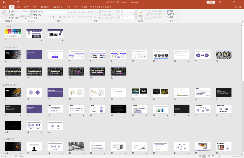Open the Replace (바꾸기) dropdown arrow
The image size is (244, 158).
click(176, 14)
